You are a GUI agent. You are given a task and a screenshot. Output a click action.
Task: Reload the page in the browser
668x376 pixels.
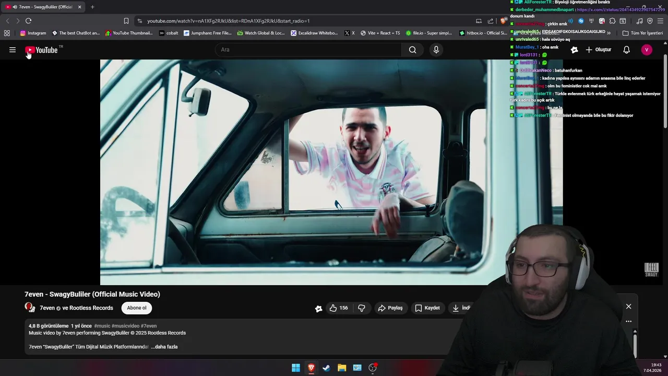click(28, 21)
